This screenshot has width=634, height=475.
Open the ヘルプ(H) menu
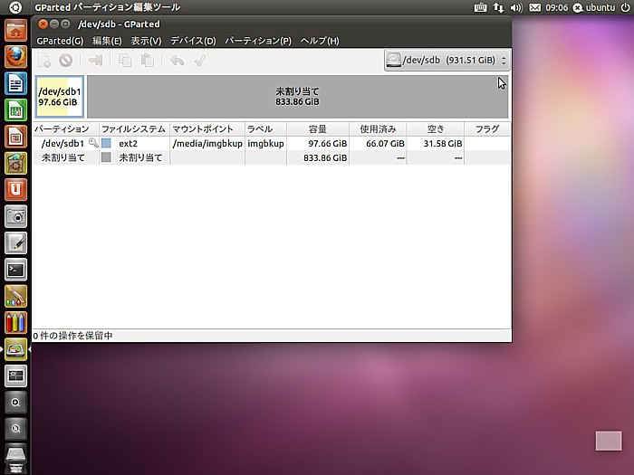coord(320,41)
